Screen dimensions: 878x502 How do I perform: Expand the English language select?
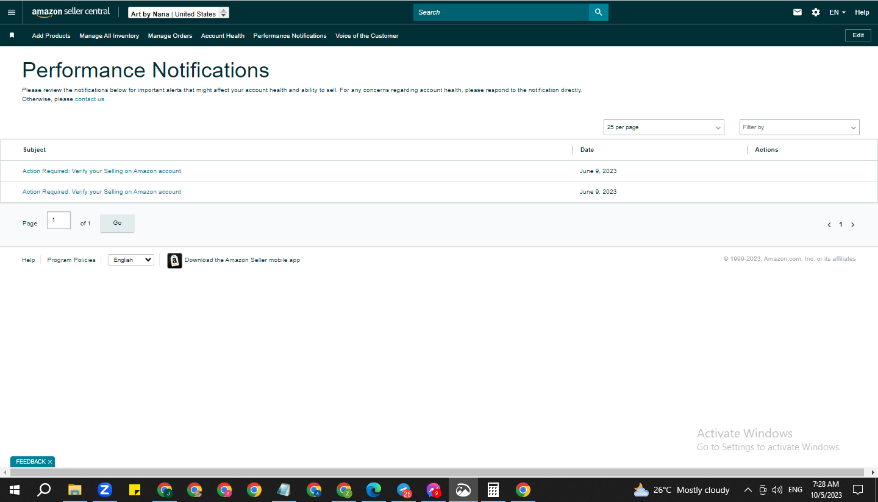131,260
